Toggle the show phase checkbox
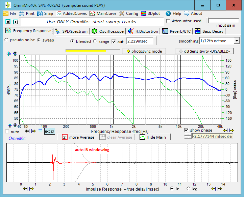Viewport: 244px width, 197px height. pos(186,130)
